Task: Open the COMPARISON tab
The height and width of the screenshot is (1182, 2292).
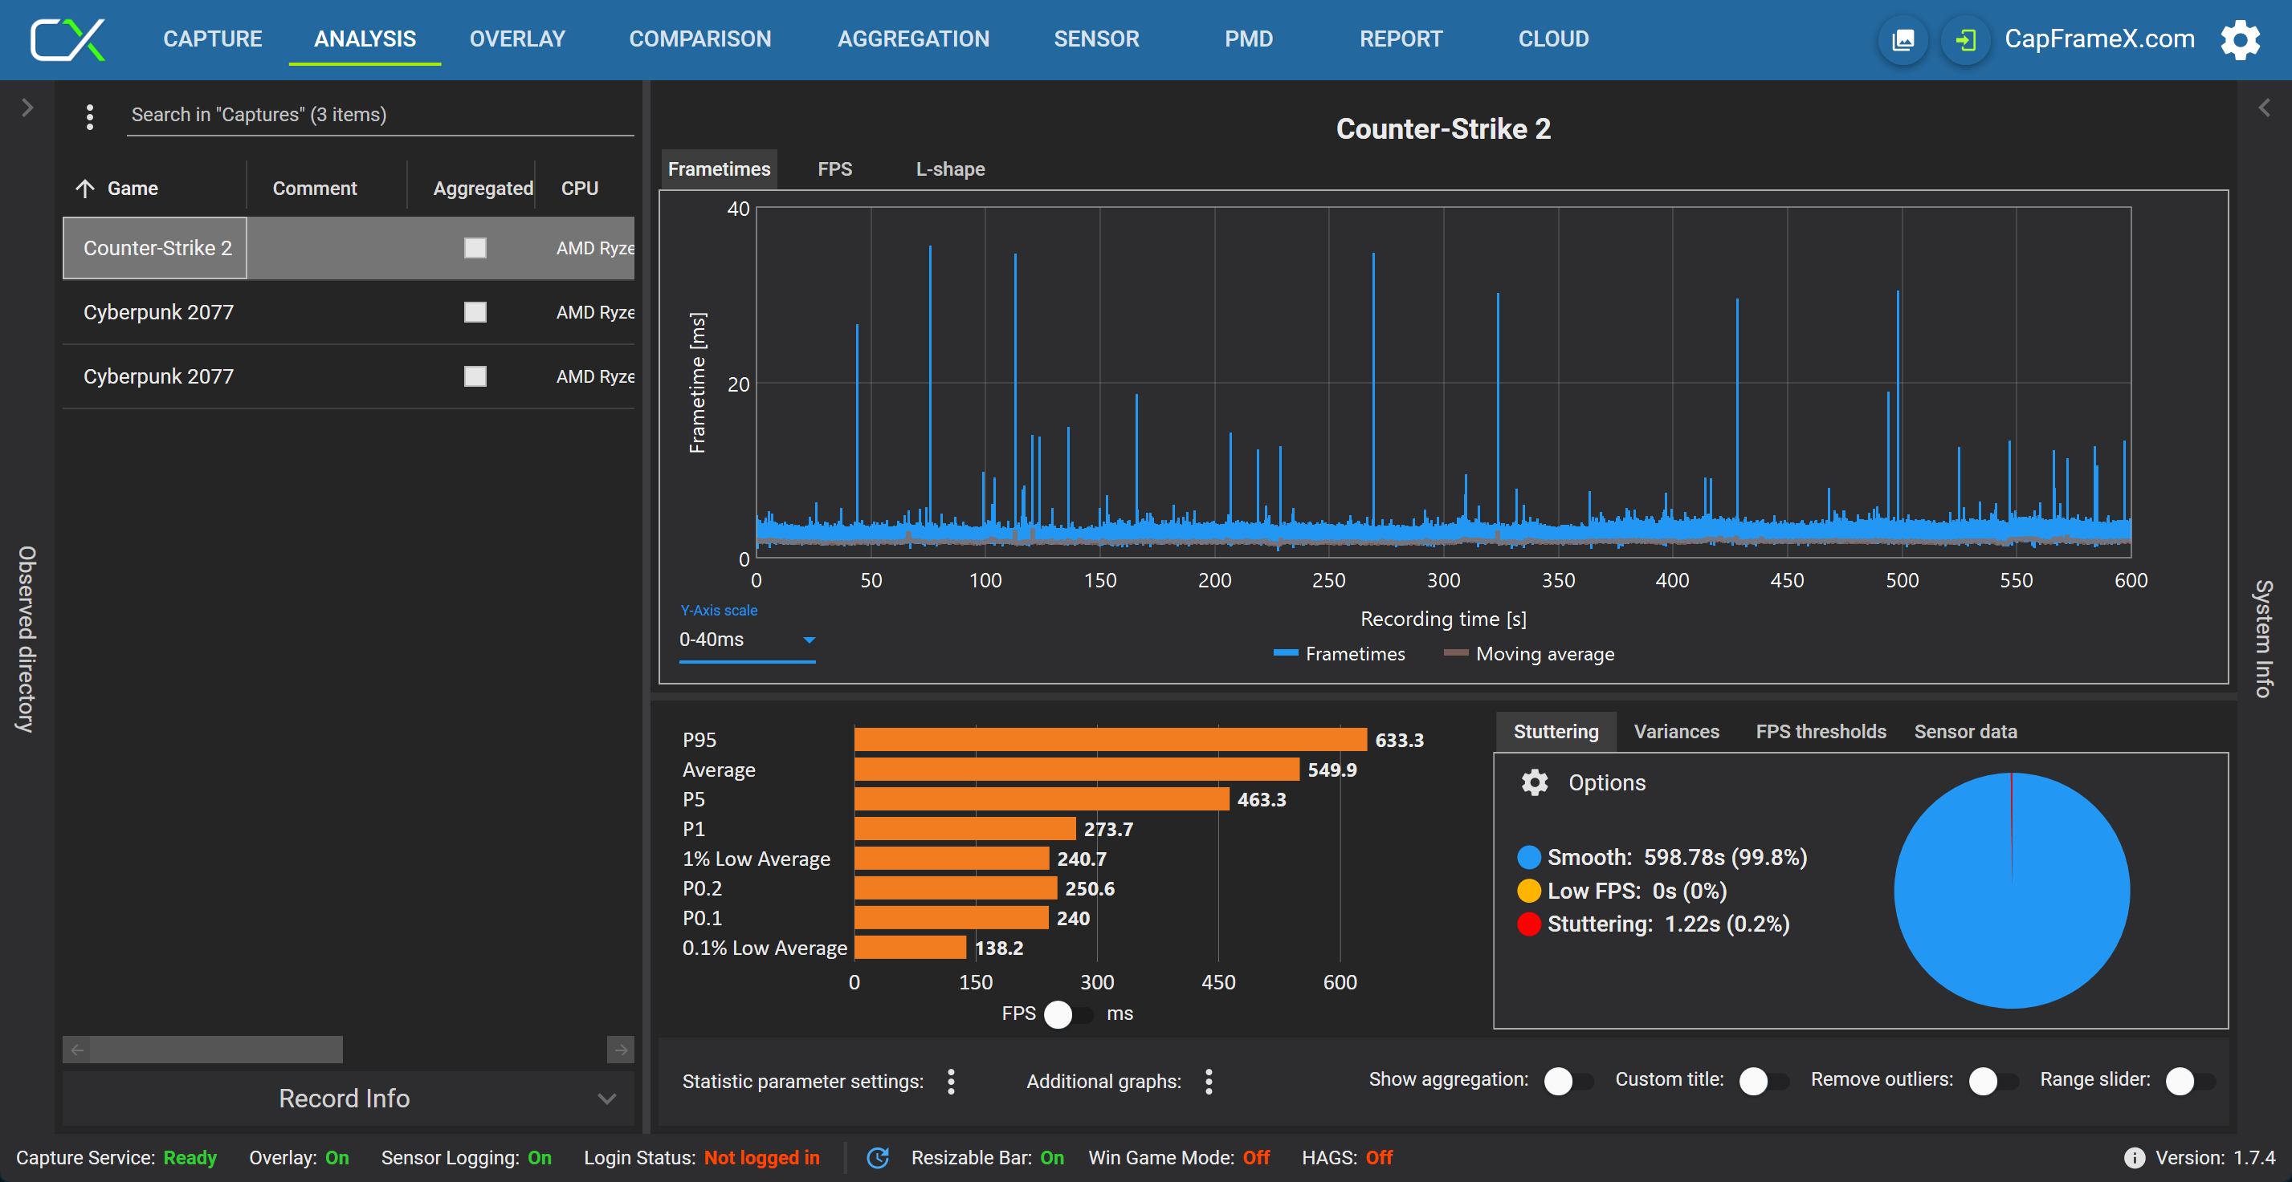Action: coord(699,39)
